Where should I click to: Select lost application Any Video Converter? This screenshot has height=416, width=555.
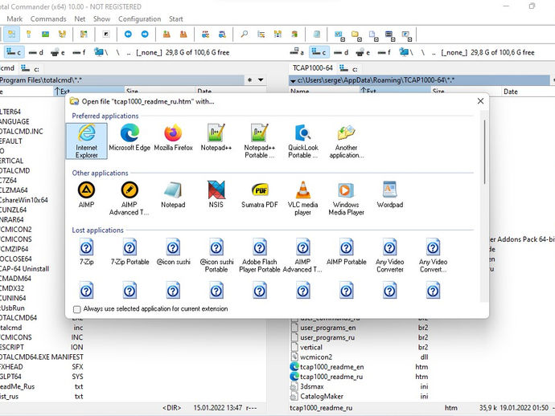(x=389, y=255)
